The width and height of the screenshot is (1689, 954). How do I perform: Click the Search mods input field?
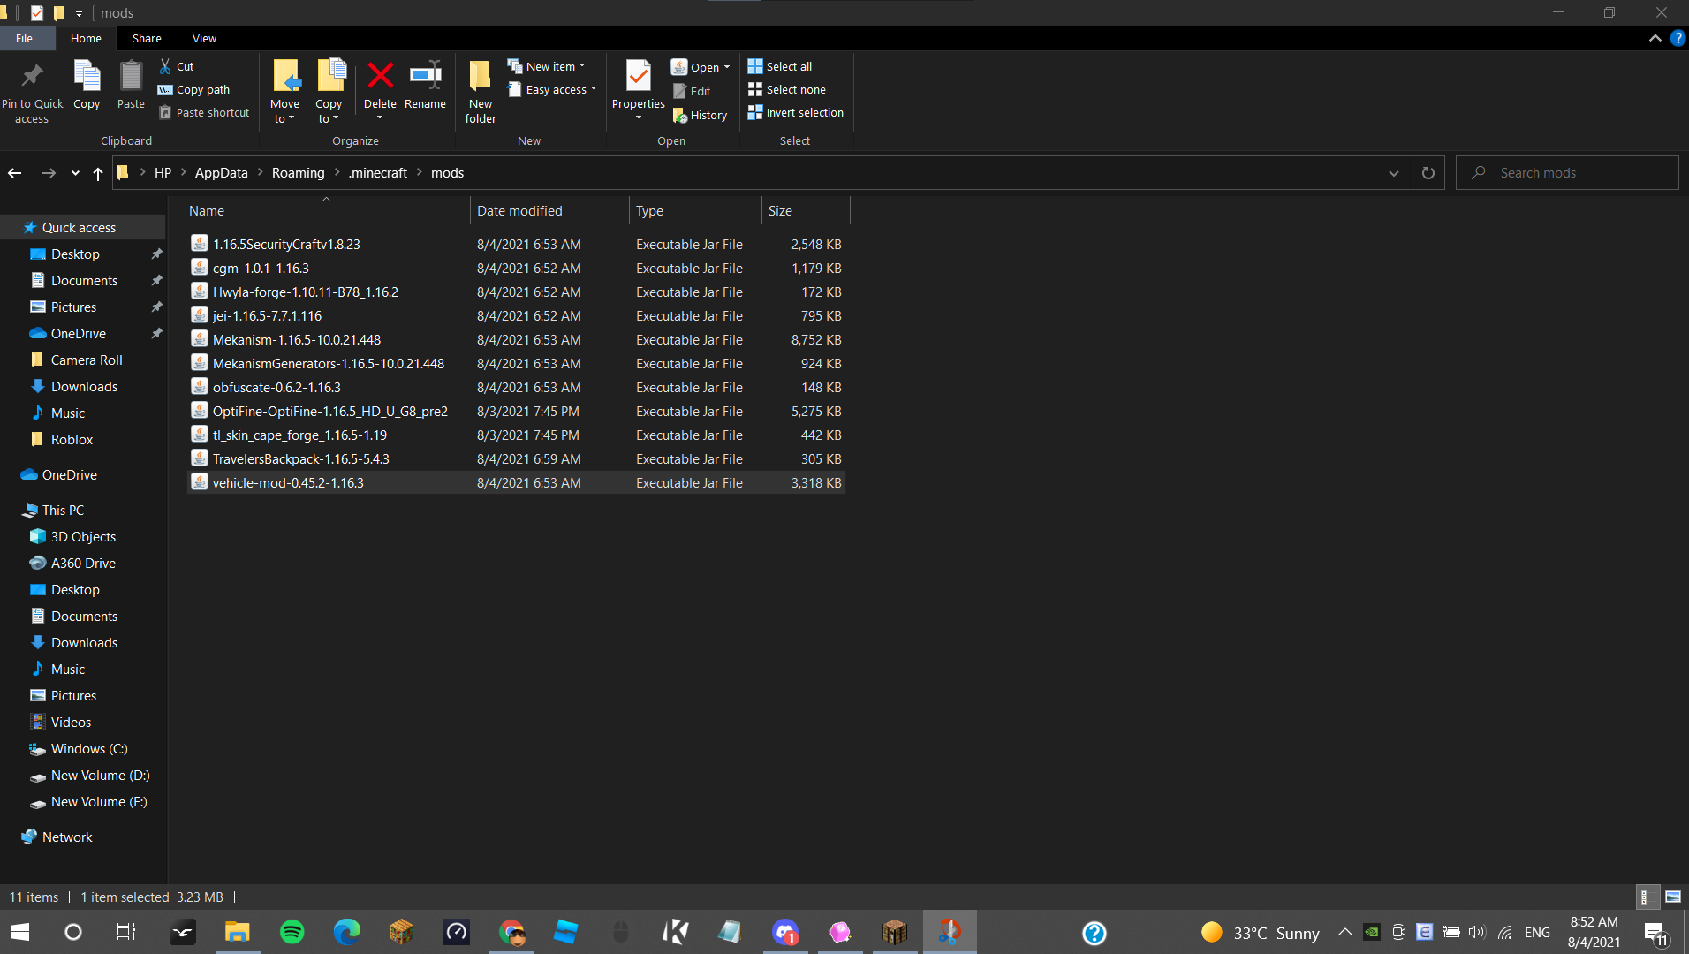tap(1567, 173)
